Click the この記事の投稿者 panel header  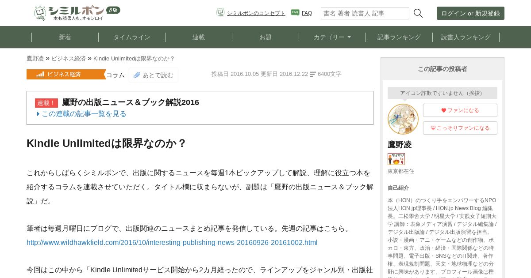442,69
